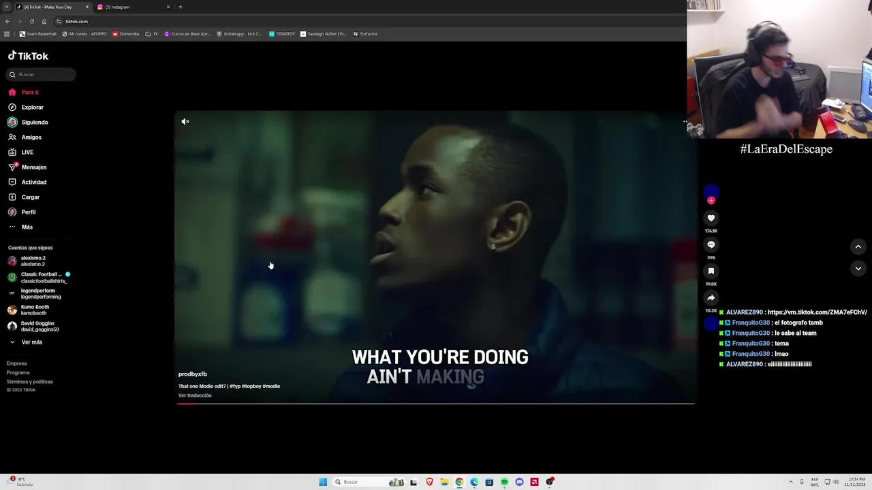Save video with bookmark icon
872x490 pixels.
[x=711, y=271]
